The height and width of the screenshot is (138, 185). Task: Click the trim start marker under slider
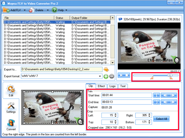pyautogui.click(x=152, y=78)
